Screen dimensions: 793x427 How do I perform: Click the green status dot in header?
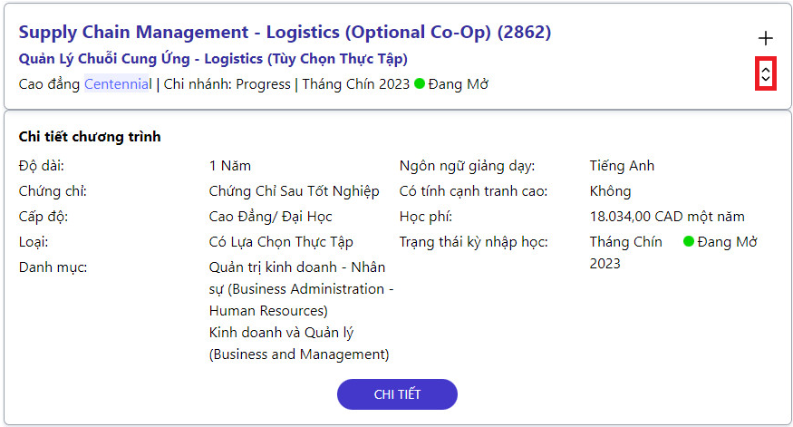[420, 83]
